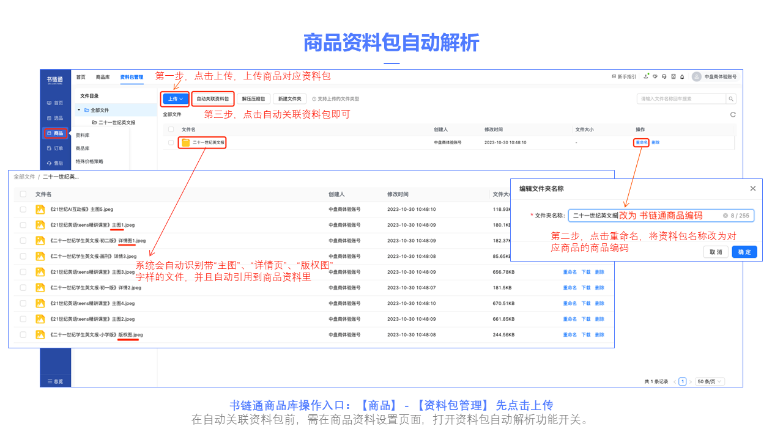
Task: Open 新手指引 in the top bar
Action: [x=624, y=77]
